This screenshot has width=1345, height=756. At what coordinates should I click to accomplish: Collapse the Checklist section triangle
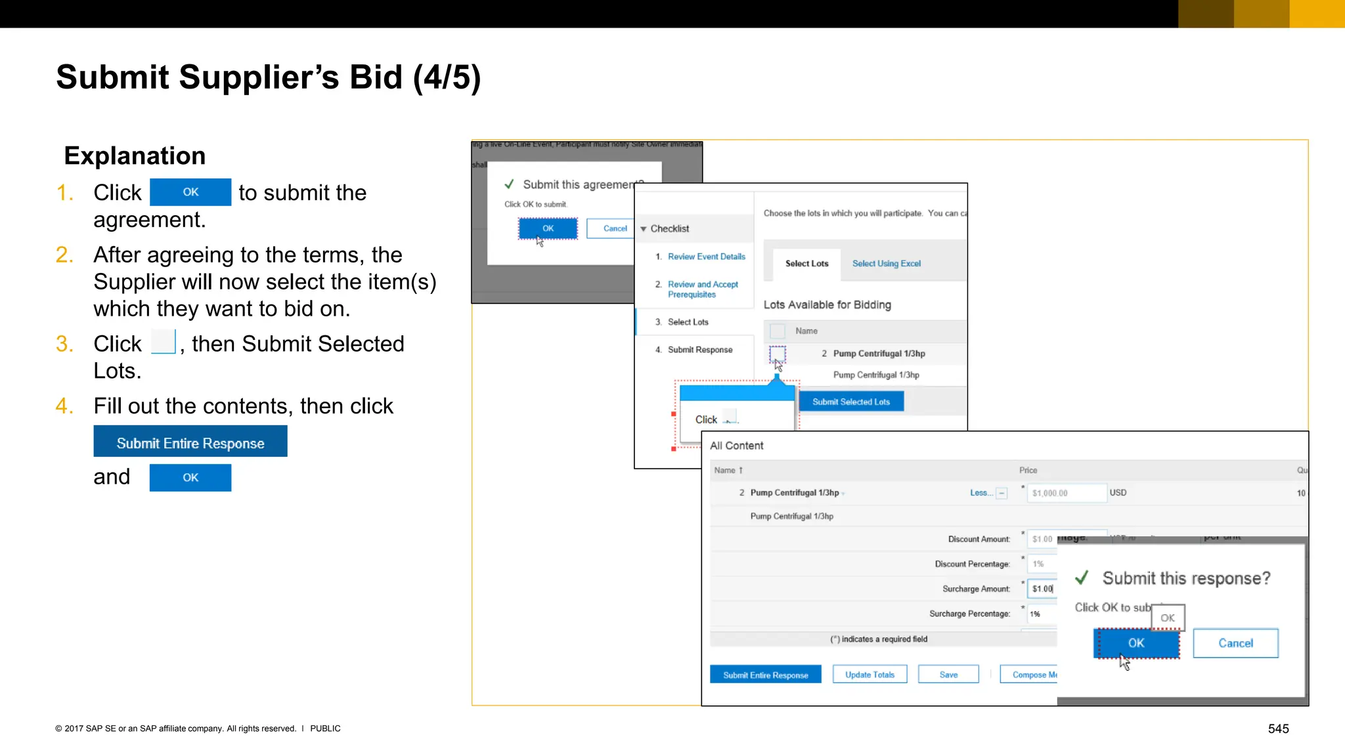coord(644,229)
